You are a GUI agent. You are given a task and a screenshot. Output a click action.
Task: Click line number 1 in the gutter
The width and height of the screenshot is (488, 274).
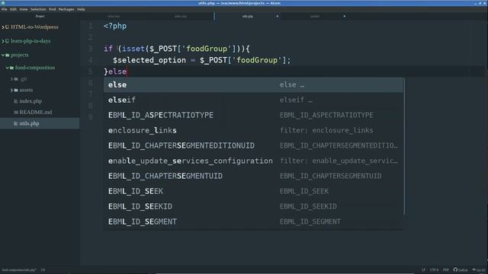[90, 26]
